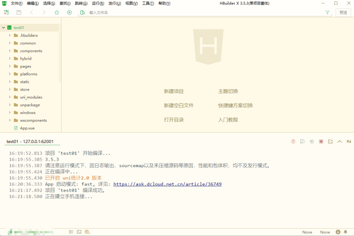Image resolution: width=354 pixels, height=236 pixels.
Task: Open the 编辑(E) menu
Action: 33,3
